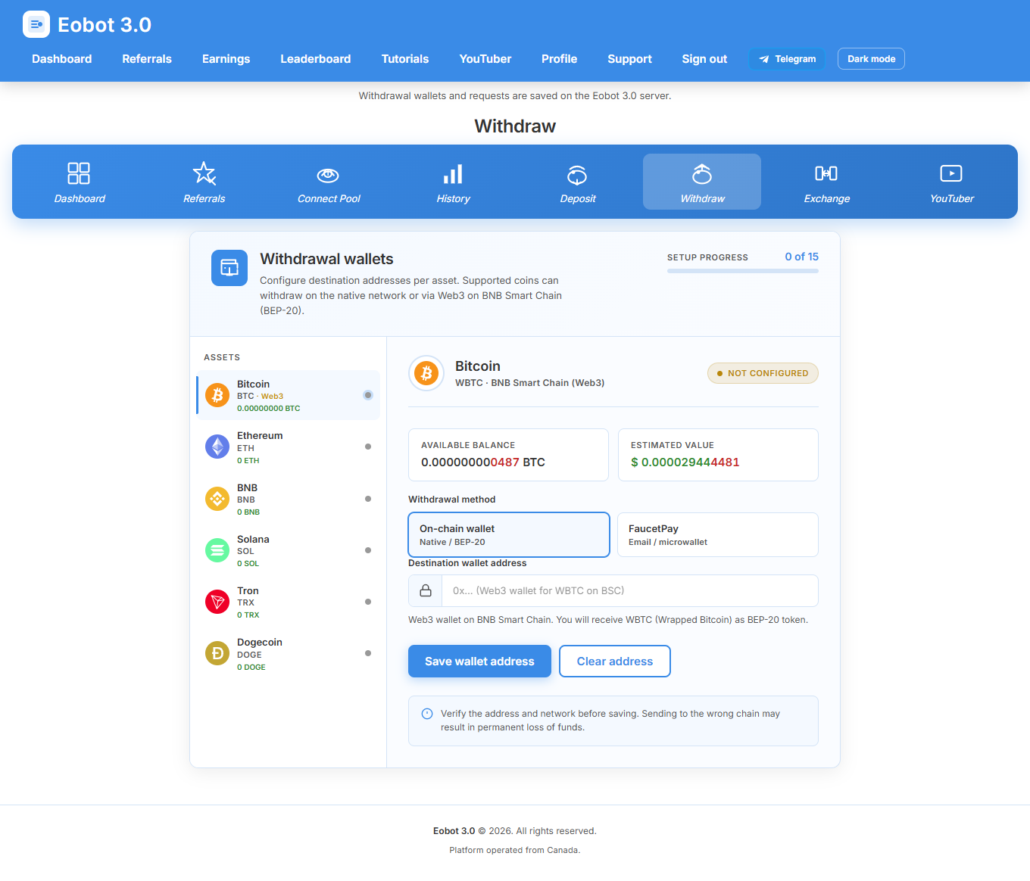Click the NOT CONFIGURED status badge

click(x=763, y=373)
